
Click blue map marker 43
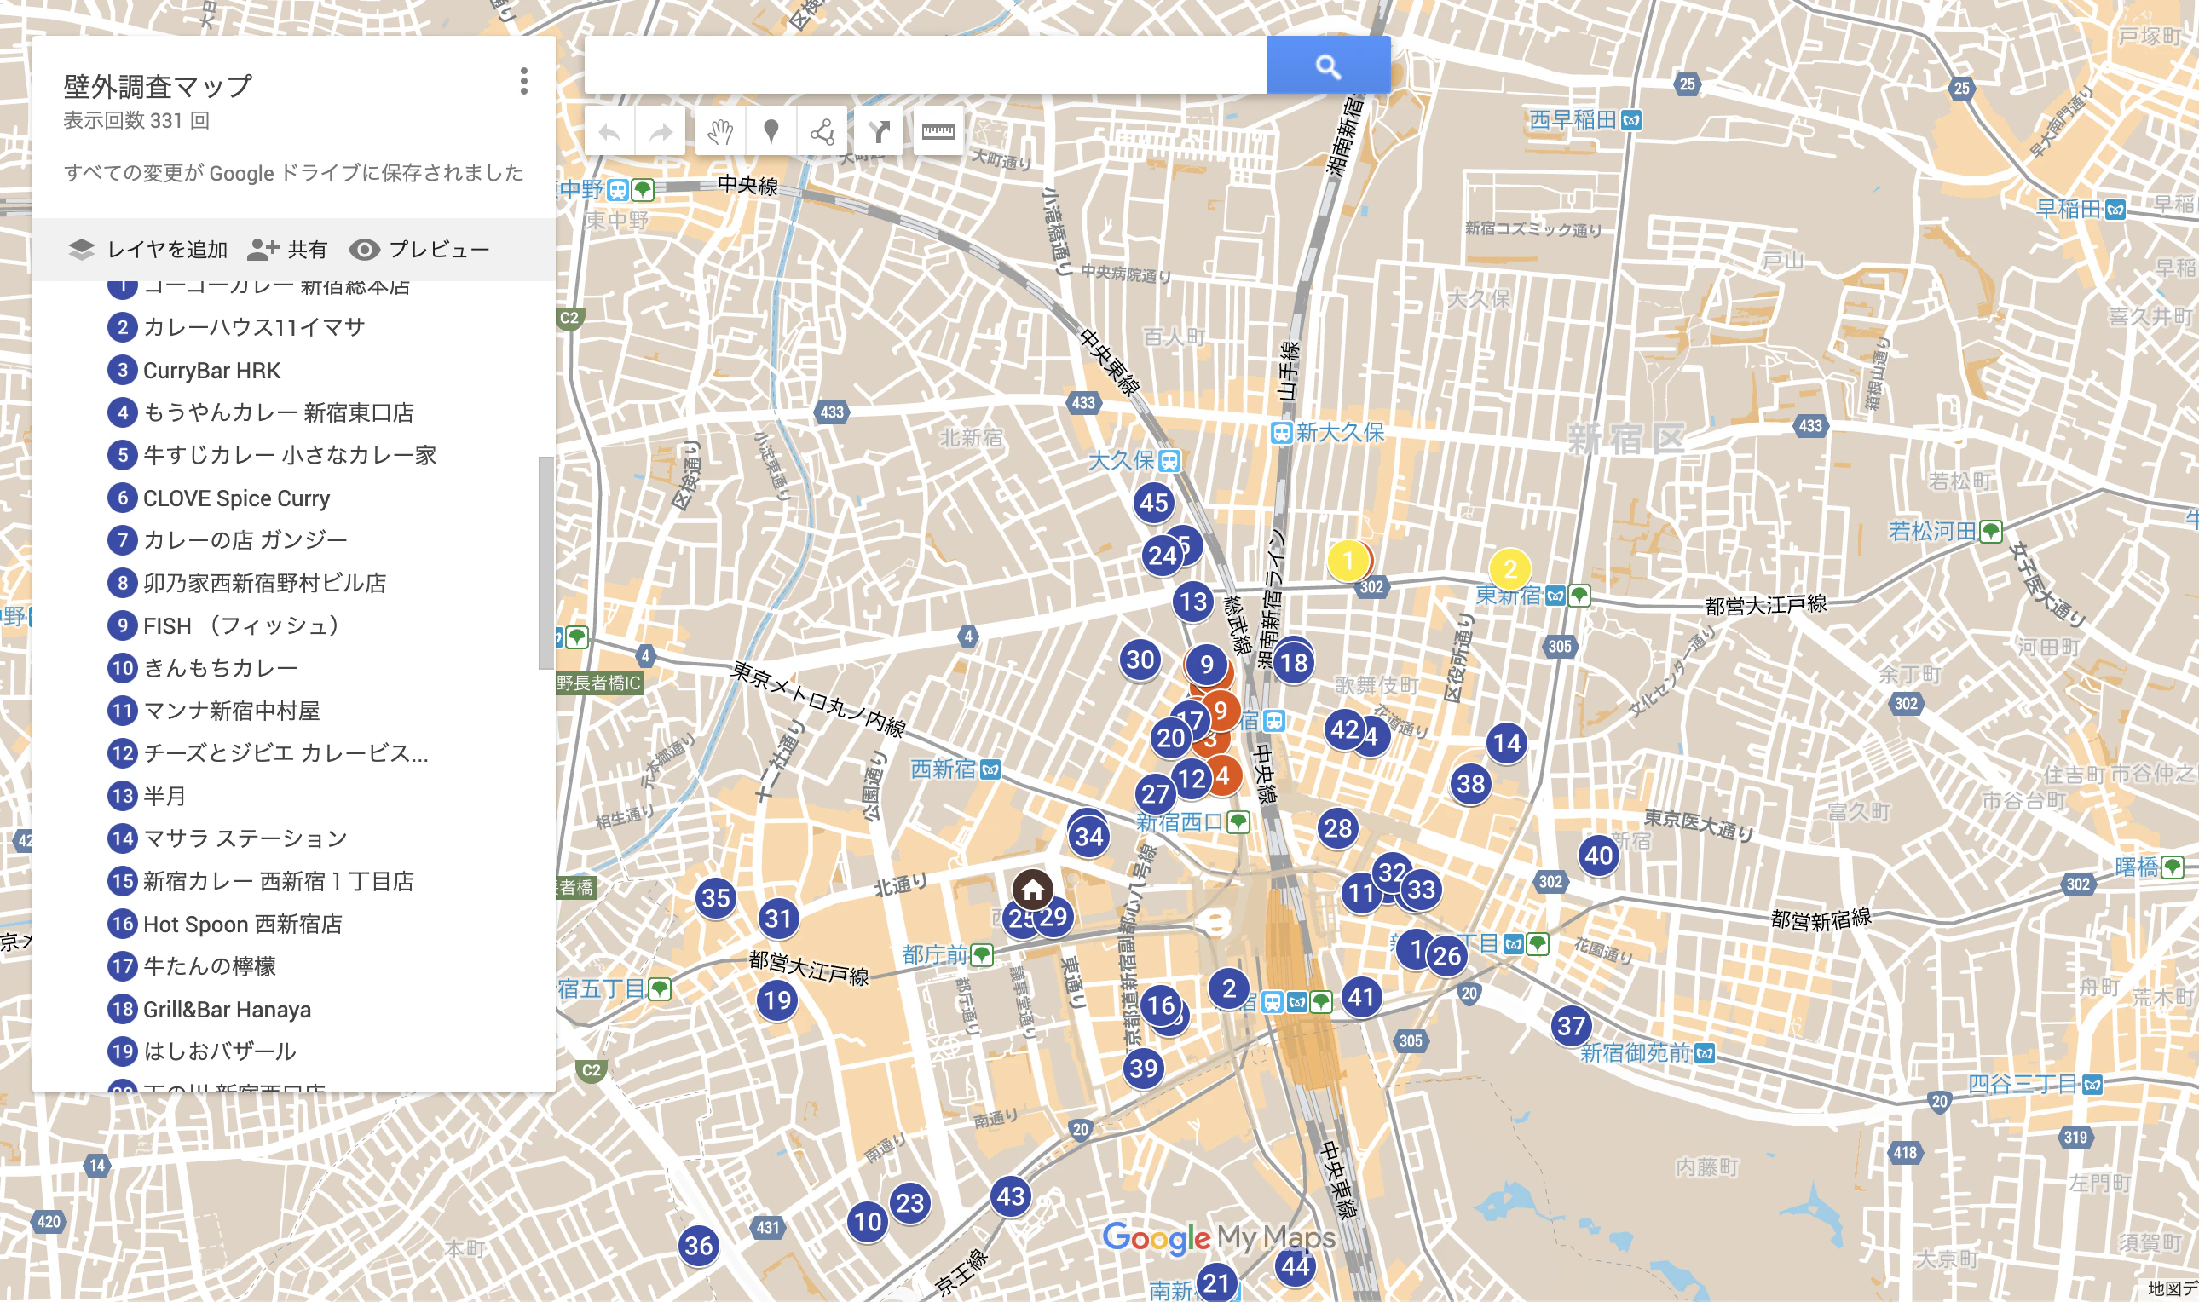[1010, 1195]
